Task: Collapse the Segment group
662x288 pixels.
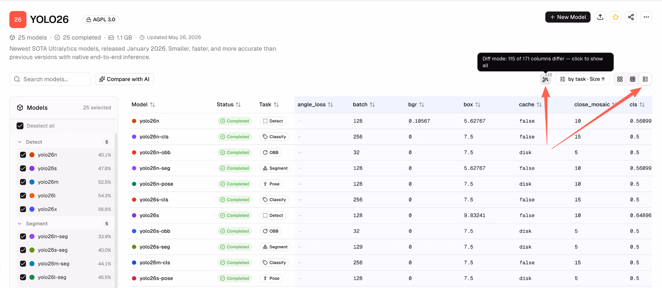Action: pyautogui.click(x=20, y=224)
